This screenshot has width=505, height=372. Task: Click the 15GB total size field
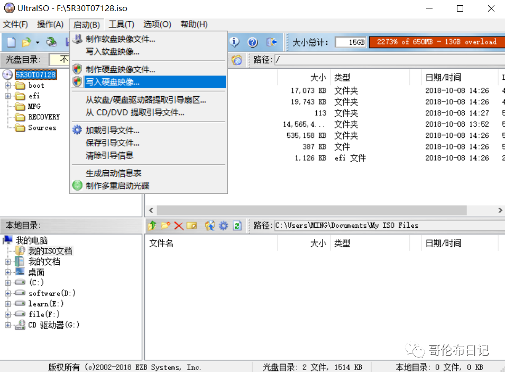351,42
